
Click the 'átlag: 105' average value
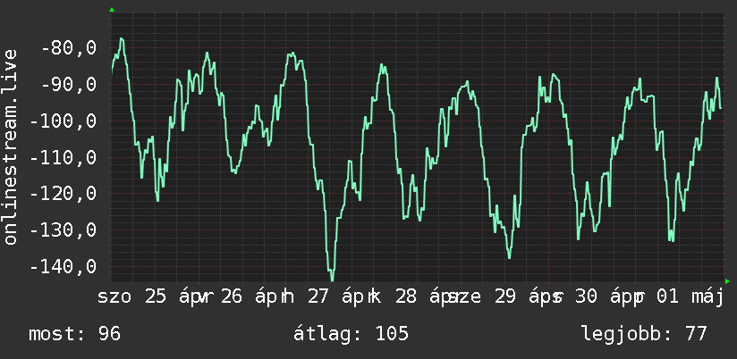click(x=352, y=334)
